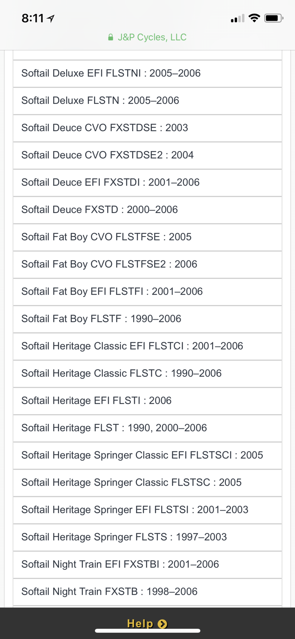Tap the battery status icon
The width and height of the screenshot is (295, 639).
[274, 18]
